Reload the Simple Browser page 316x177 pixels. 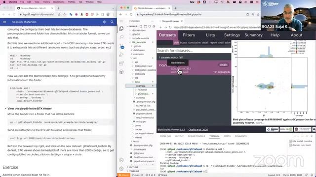170,28
